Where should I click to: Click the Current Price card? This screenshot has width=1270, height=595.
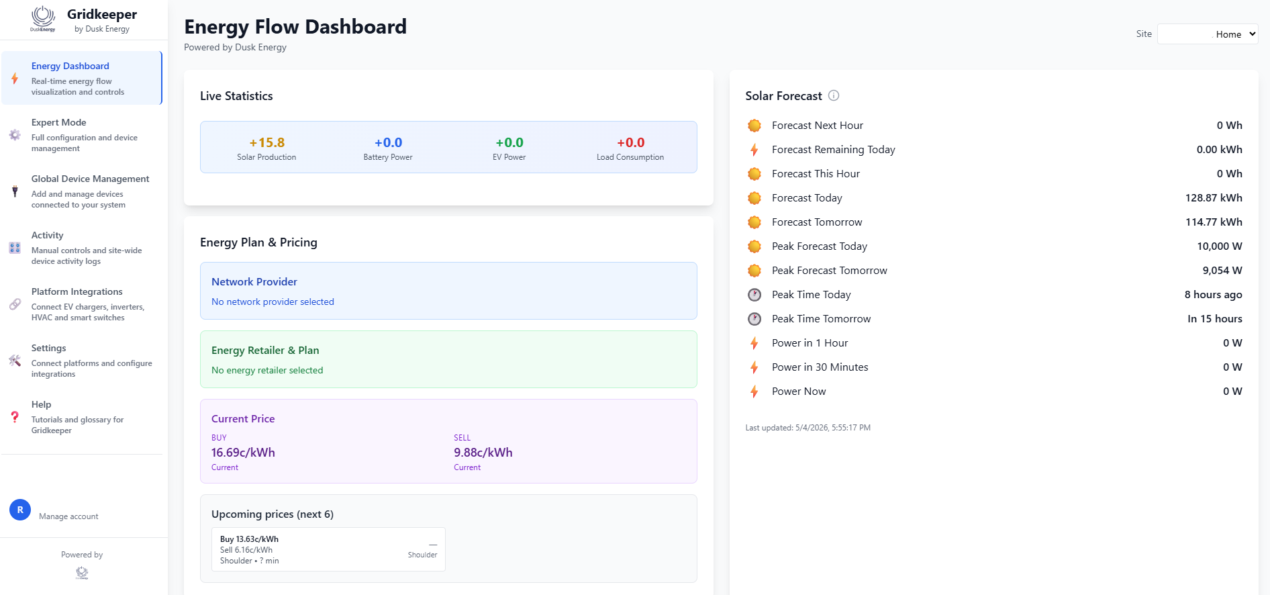pos(448,441)
